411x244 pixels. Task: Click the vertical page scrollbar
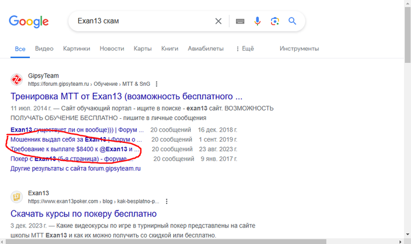pyautogui.click(x=407, y=118)
